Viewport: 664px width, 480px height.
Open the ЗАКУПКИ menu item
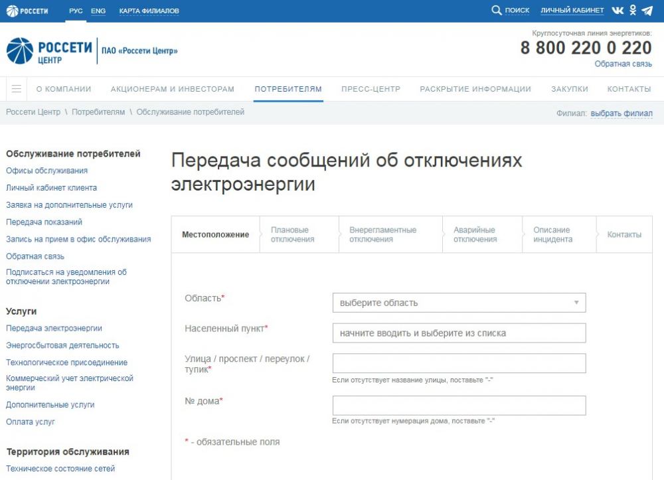[570, 88]
